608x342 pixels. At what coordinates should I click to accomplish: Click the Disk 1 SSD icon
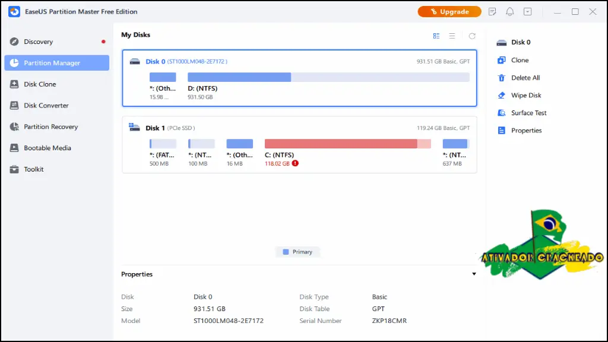coord(134,127)
